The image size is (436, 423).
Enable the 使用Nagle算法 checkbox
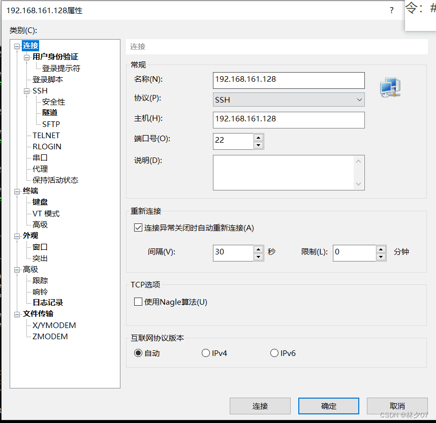[138, 302]
